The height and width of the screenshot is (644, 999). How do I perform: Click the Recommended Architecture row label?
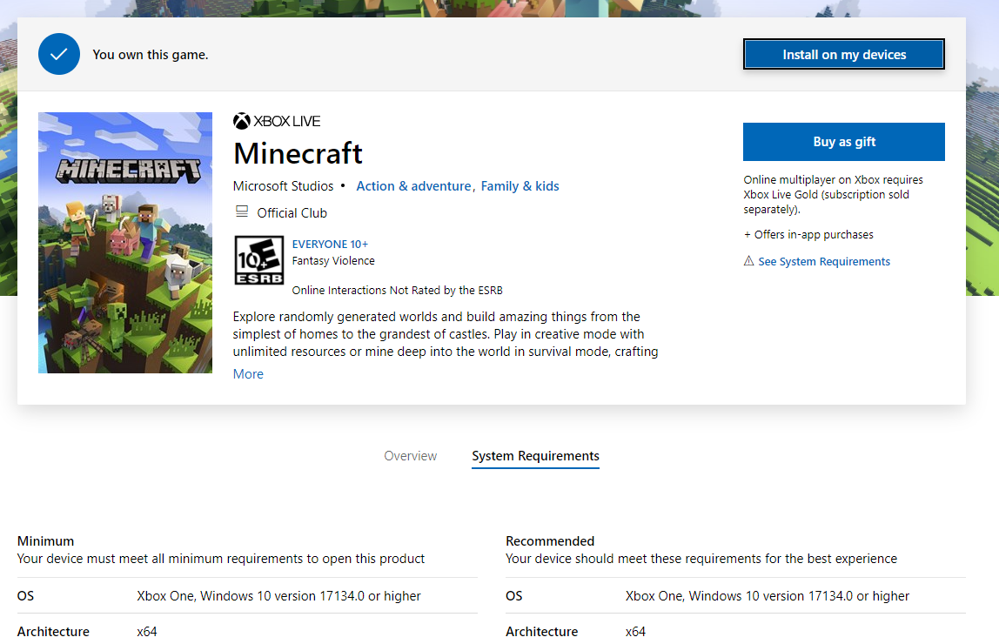pos(541,631)
